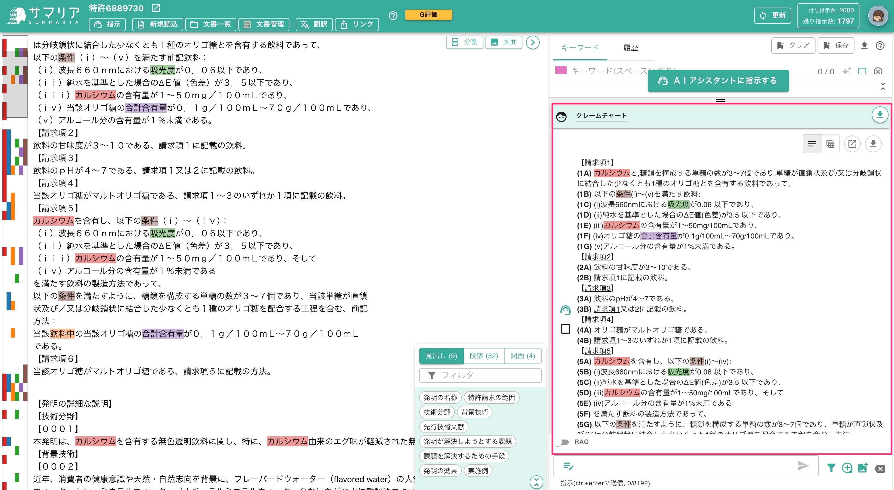894x490 pixels.
Task: Switch to the 履歴 tab
Action: tap(631, 48)
